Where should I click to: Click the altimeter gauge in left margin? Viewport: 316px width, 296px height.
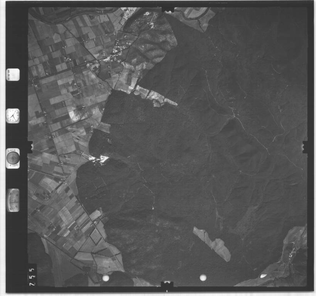13,200
